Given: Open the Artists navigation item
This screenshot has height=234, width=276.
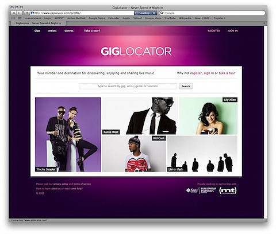Looking at the screenshot, I should tap(52, 30).
